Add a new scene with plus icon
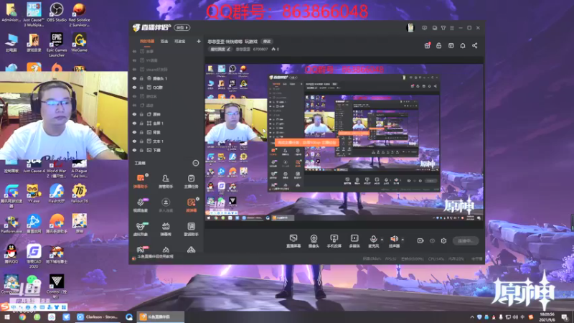This screenshot has width=574, height=323. 199,42
